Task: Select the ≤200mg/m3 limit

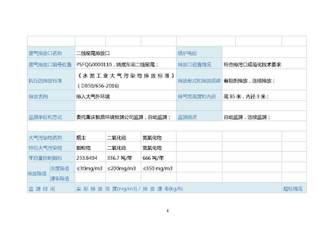Action: click(x=122, y=168)
